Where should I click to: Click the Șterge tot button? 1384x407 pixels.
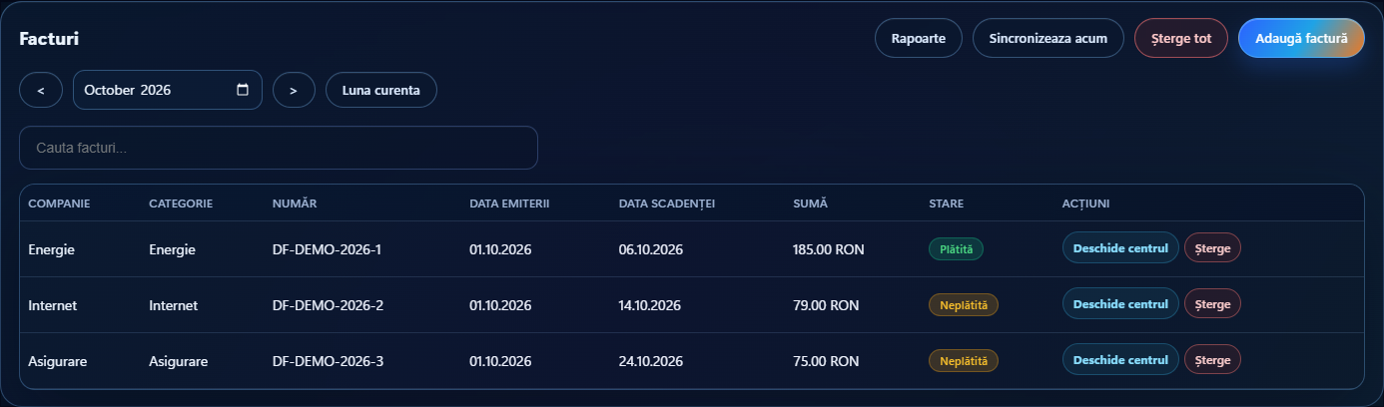click(1181, 39)
